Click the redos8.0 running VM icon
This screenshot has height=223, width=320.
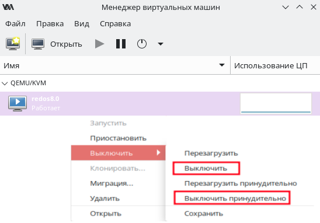tap(18, 103)
